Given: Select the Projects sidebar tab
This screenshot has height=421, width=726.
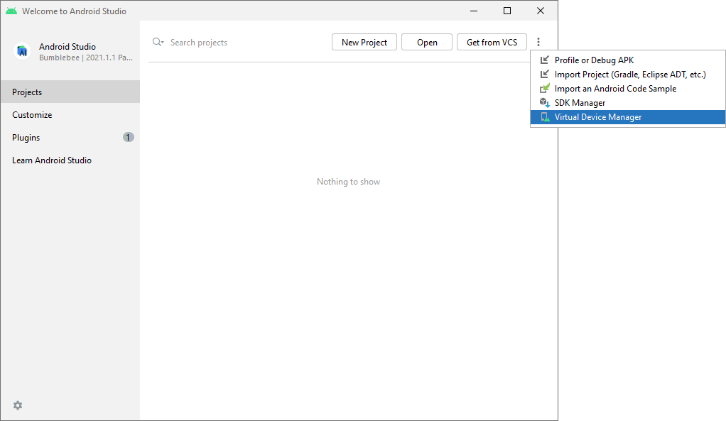Looking at the screenshot, I should pyautogui.click(x=70, y=92).
